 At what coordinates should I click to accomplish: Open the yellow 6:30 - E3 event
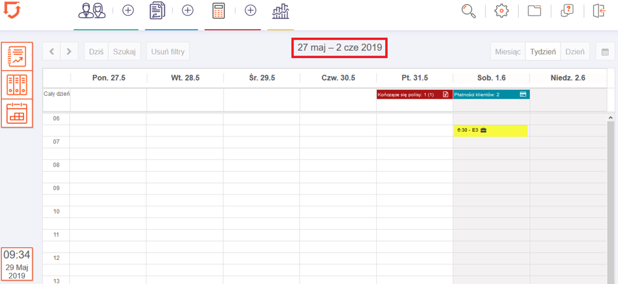[x=490, y=131]
